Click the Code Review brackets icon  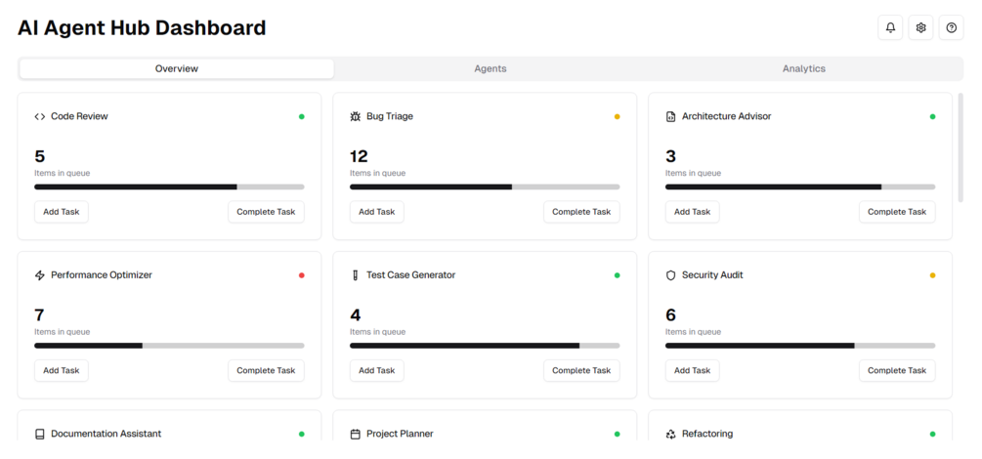40,116
